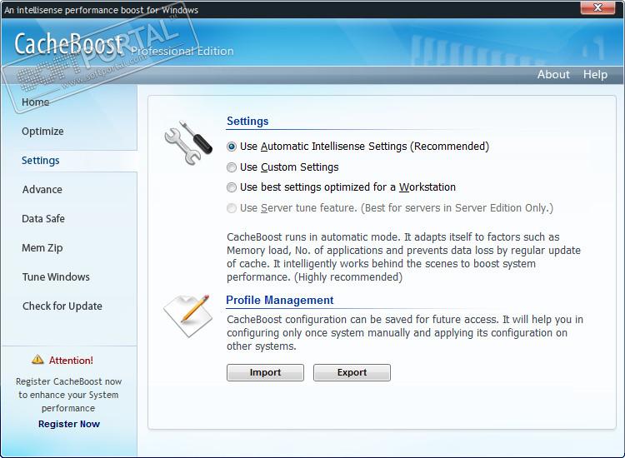Go to the Optimize section

[42, 132]
